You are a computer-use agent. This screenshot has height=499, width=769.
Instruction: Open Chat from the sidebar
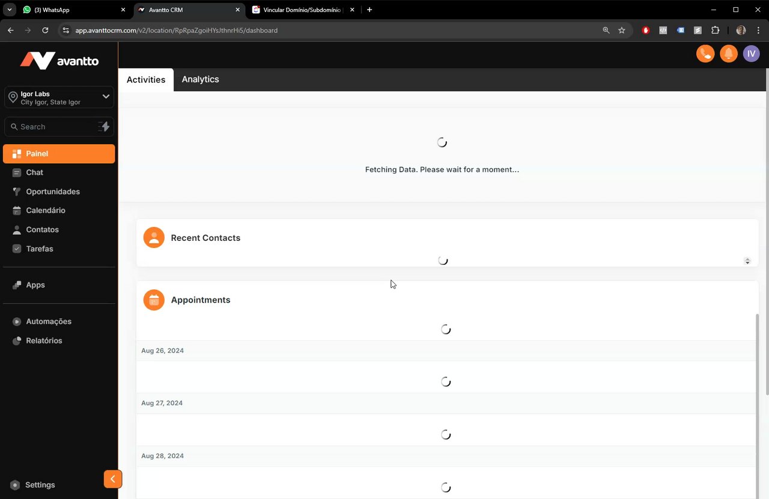click(x=34, y=172)
